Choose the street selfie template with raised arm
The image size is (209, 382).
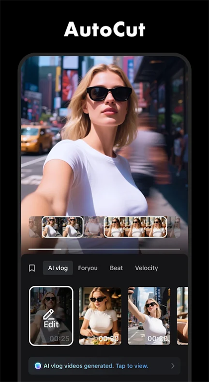click(149, 316)
